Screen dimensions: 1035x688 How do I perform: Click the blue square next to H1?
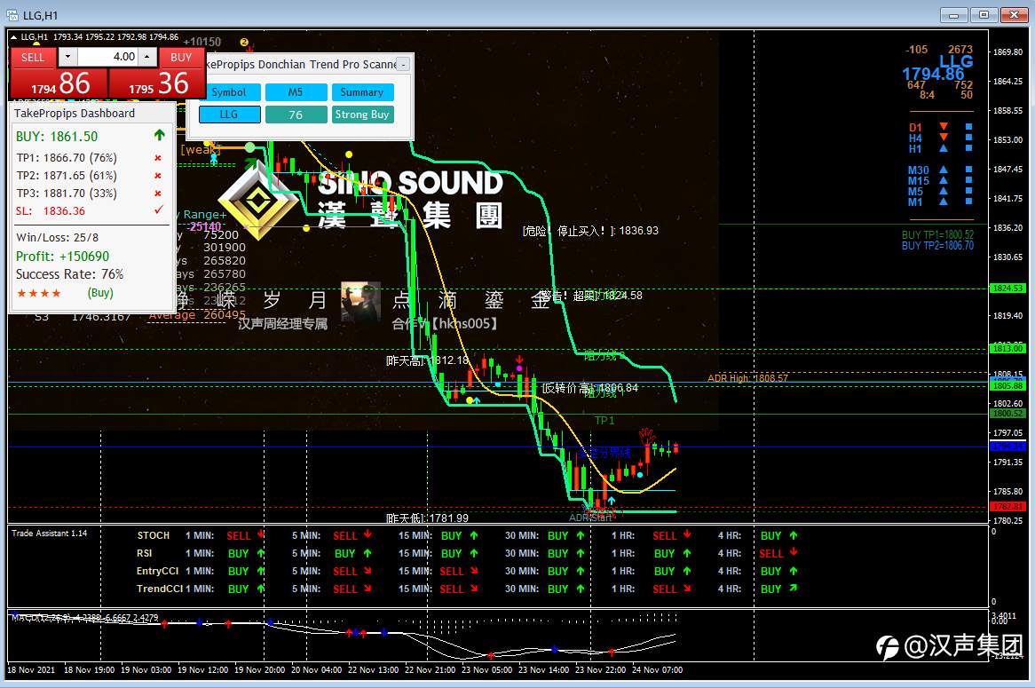point(968,148)
